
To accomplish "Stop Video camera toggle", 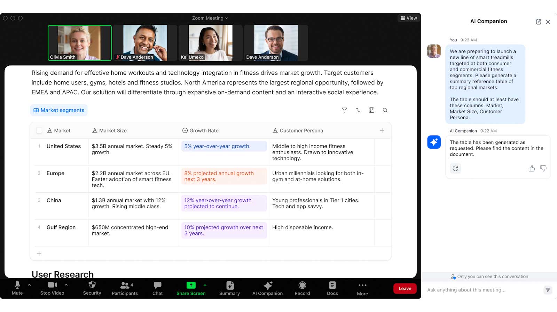I will click(52, 288).
